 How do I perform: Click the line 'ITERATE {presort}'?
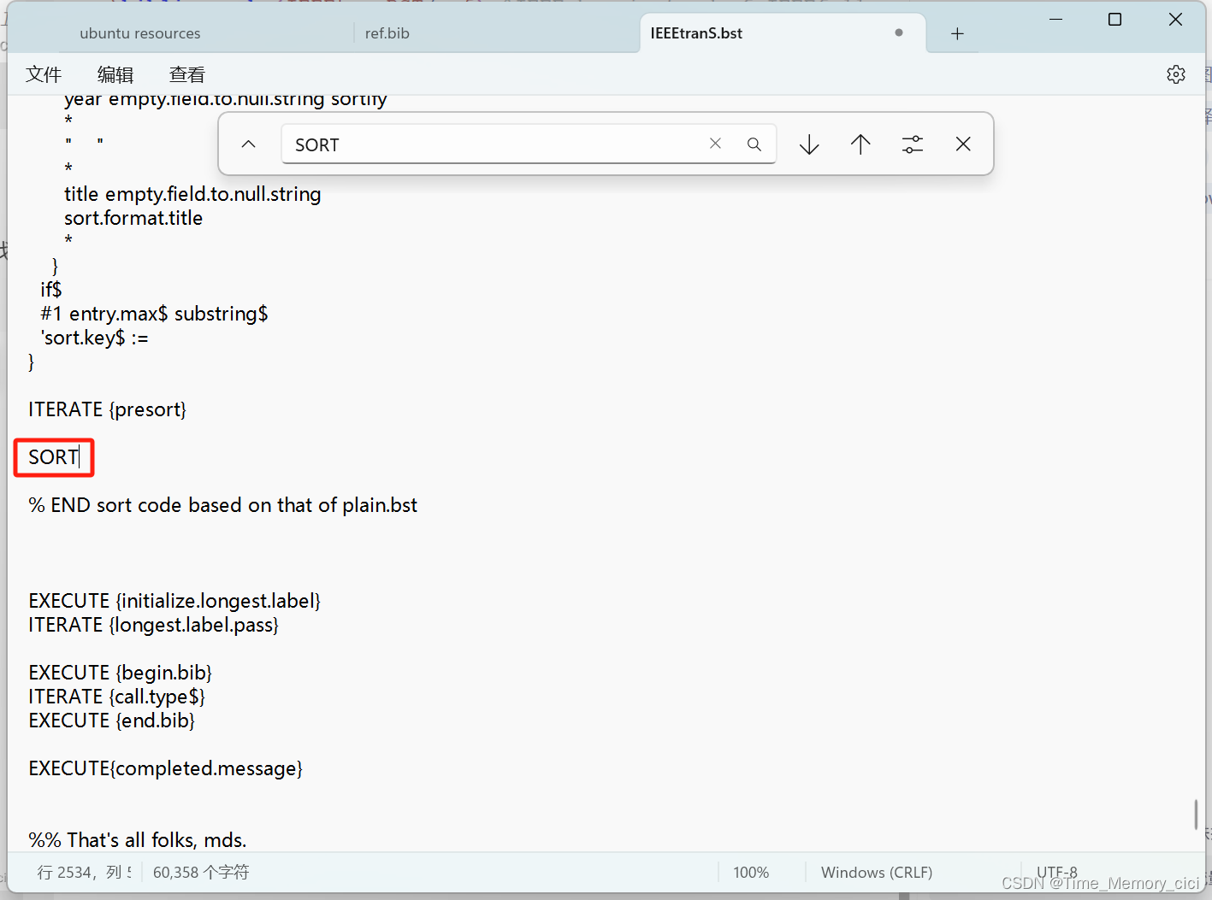[107, 409]
